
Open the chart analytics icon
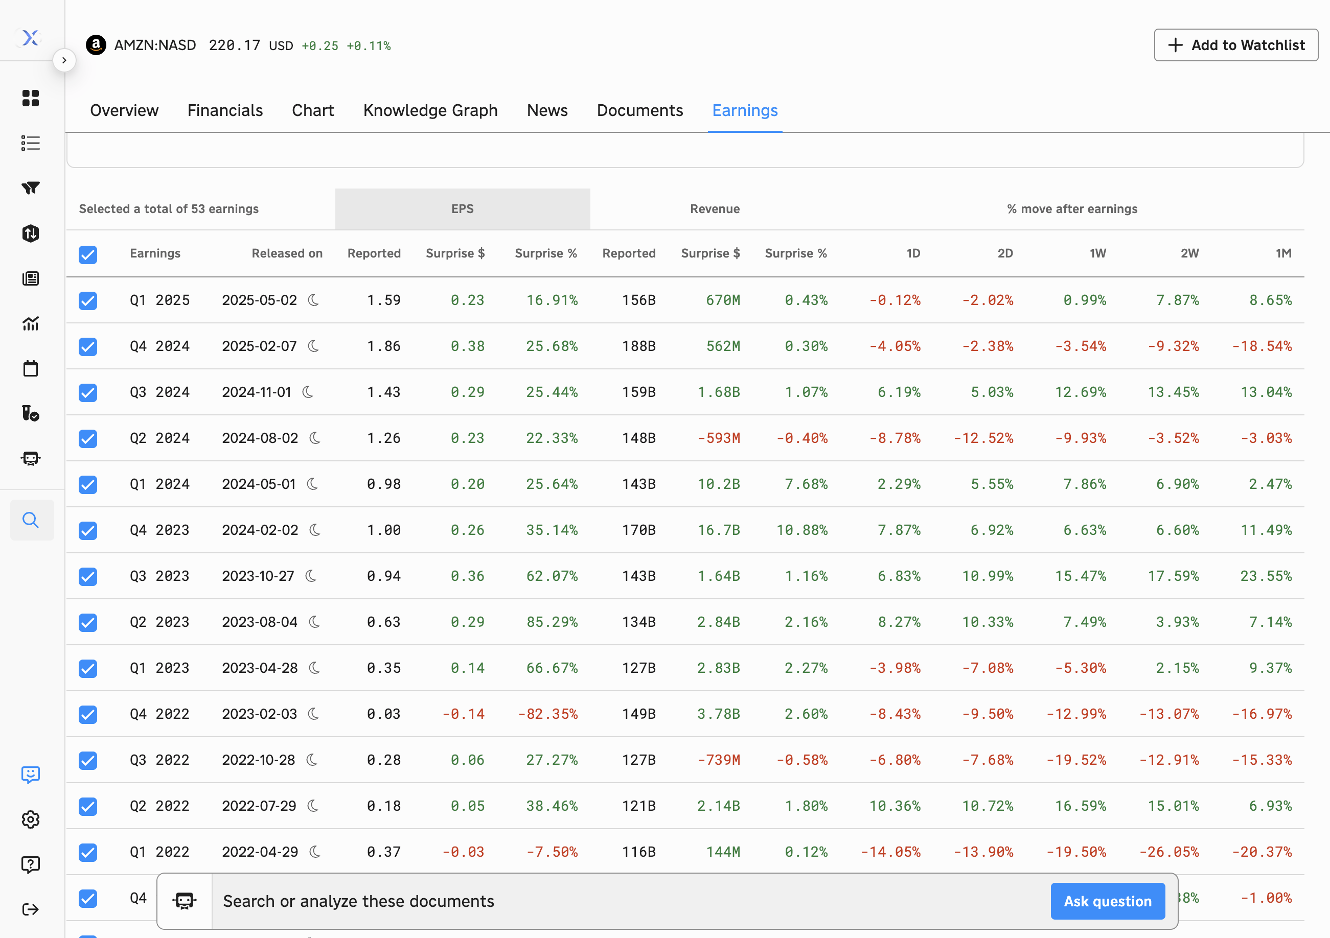31,324
